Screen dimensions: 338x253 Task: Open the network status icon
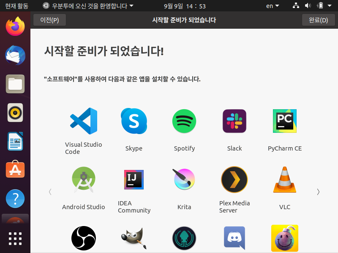296,5
